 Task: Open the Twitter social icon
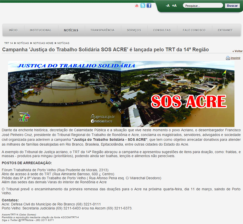click(x=143, y=5)
